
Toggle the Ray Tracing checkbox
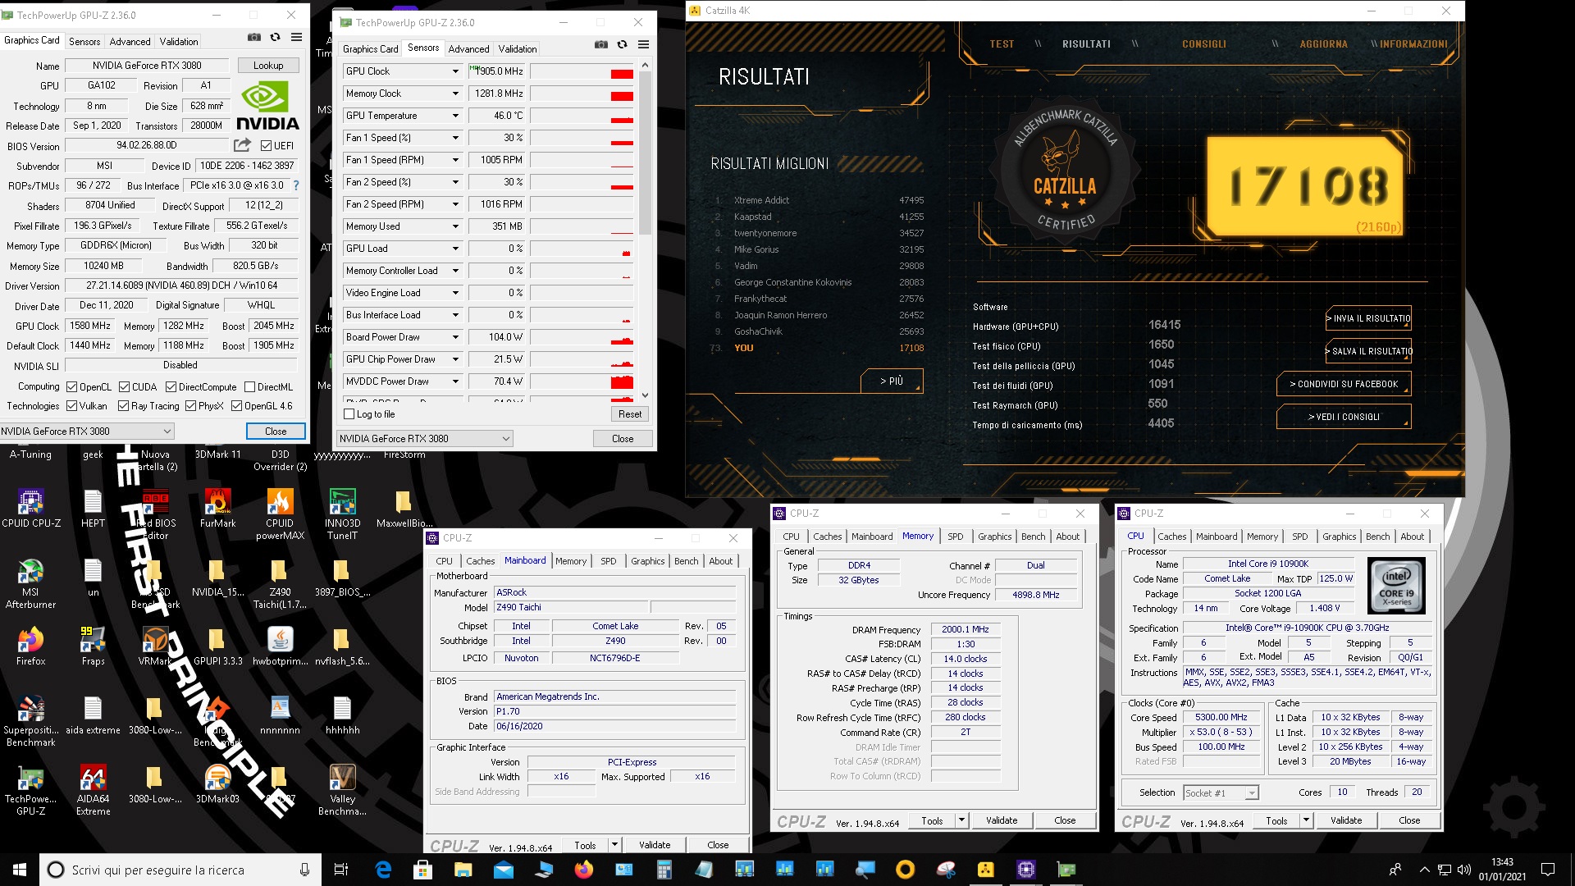pyautogui.click(x=123, y=406)
